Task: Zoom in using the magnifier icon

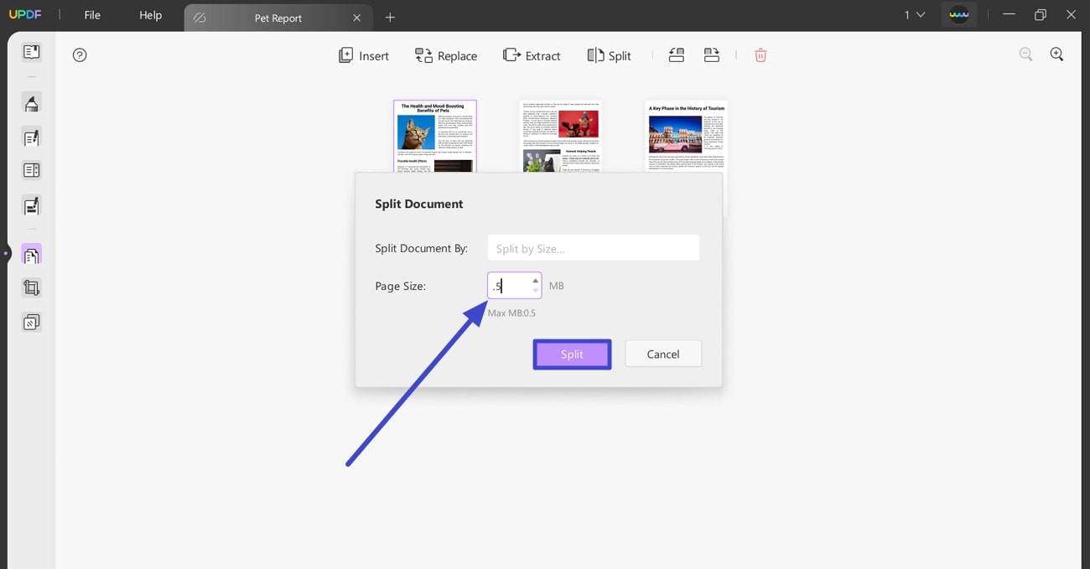Action: [1057, 54]
